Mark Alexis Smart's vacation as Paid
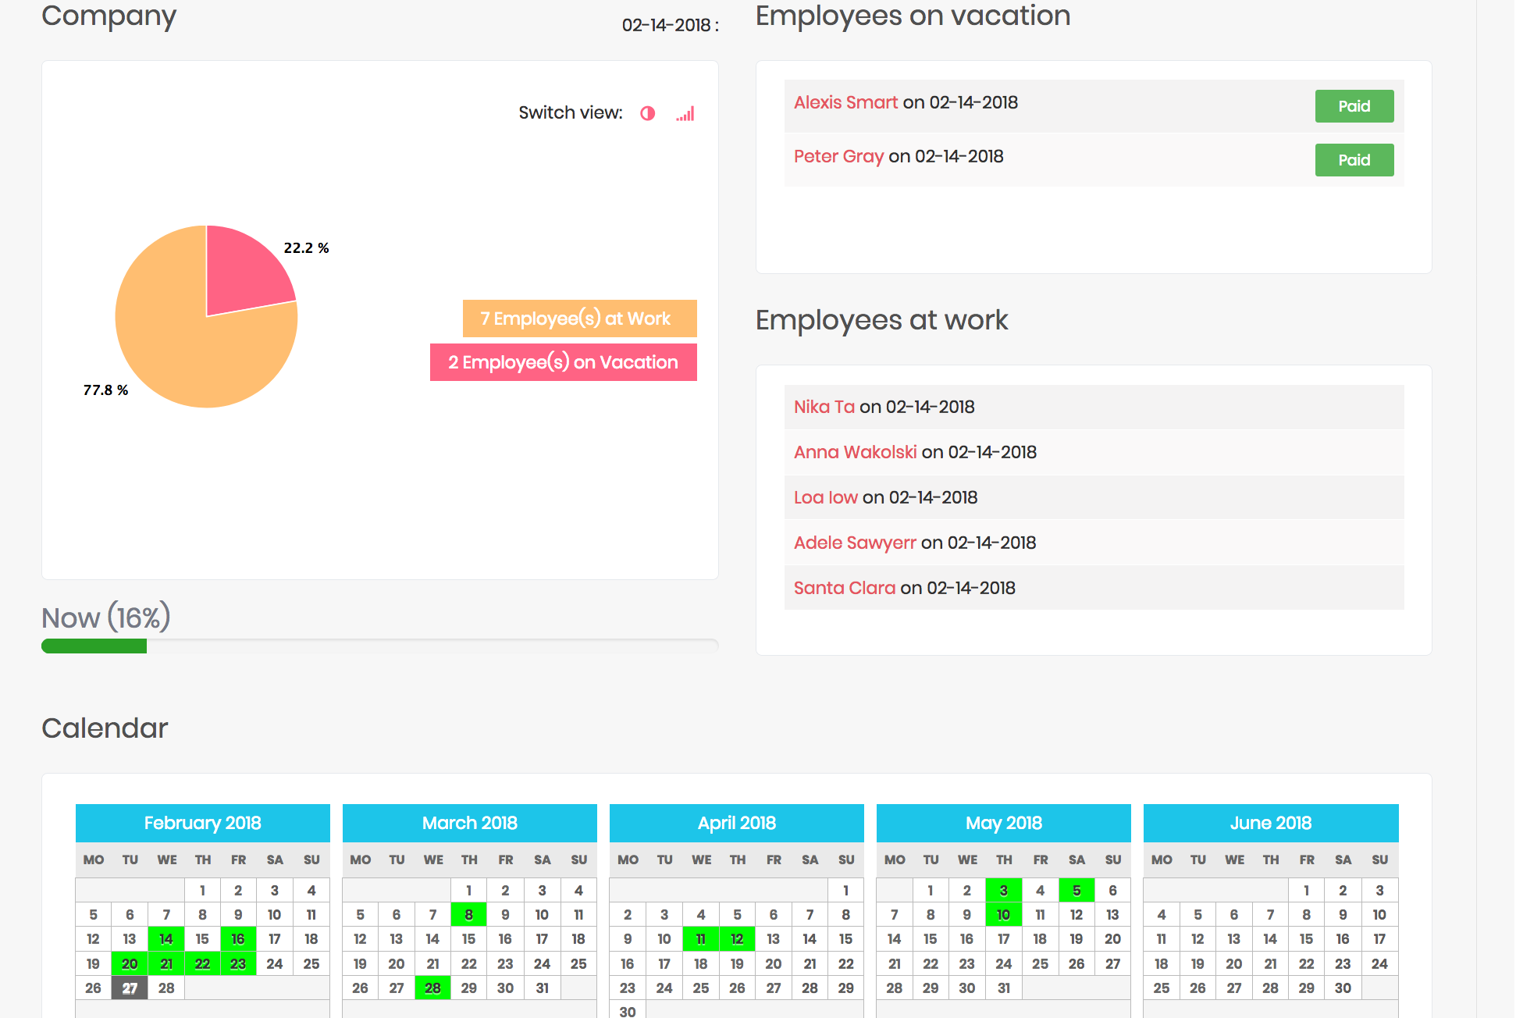1516x1018 pixels. tap(1354, 105)
